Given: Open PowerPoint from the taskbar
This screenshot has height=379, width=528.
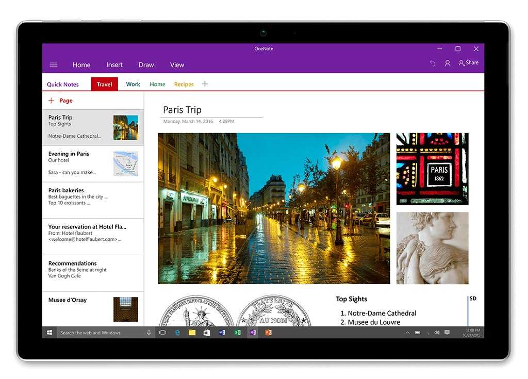Looking at the screenshot, I should [268, 333].
